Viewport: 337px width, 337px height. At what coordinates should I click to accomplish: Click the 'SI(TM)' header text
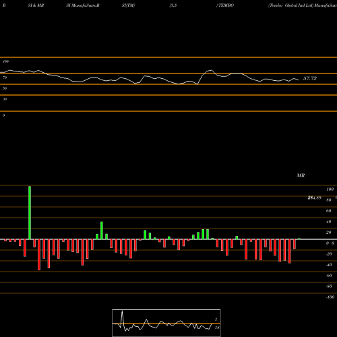click(x=128, y=5)
